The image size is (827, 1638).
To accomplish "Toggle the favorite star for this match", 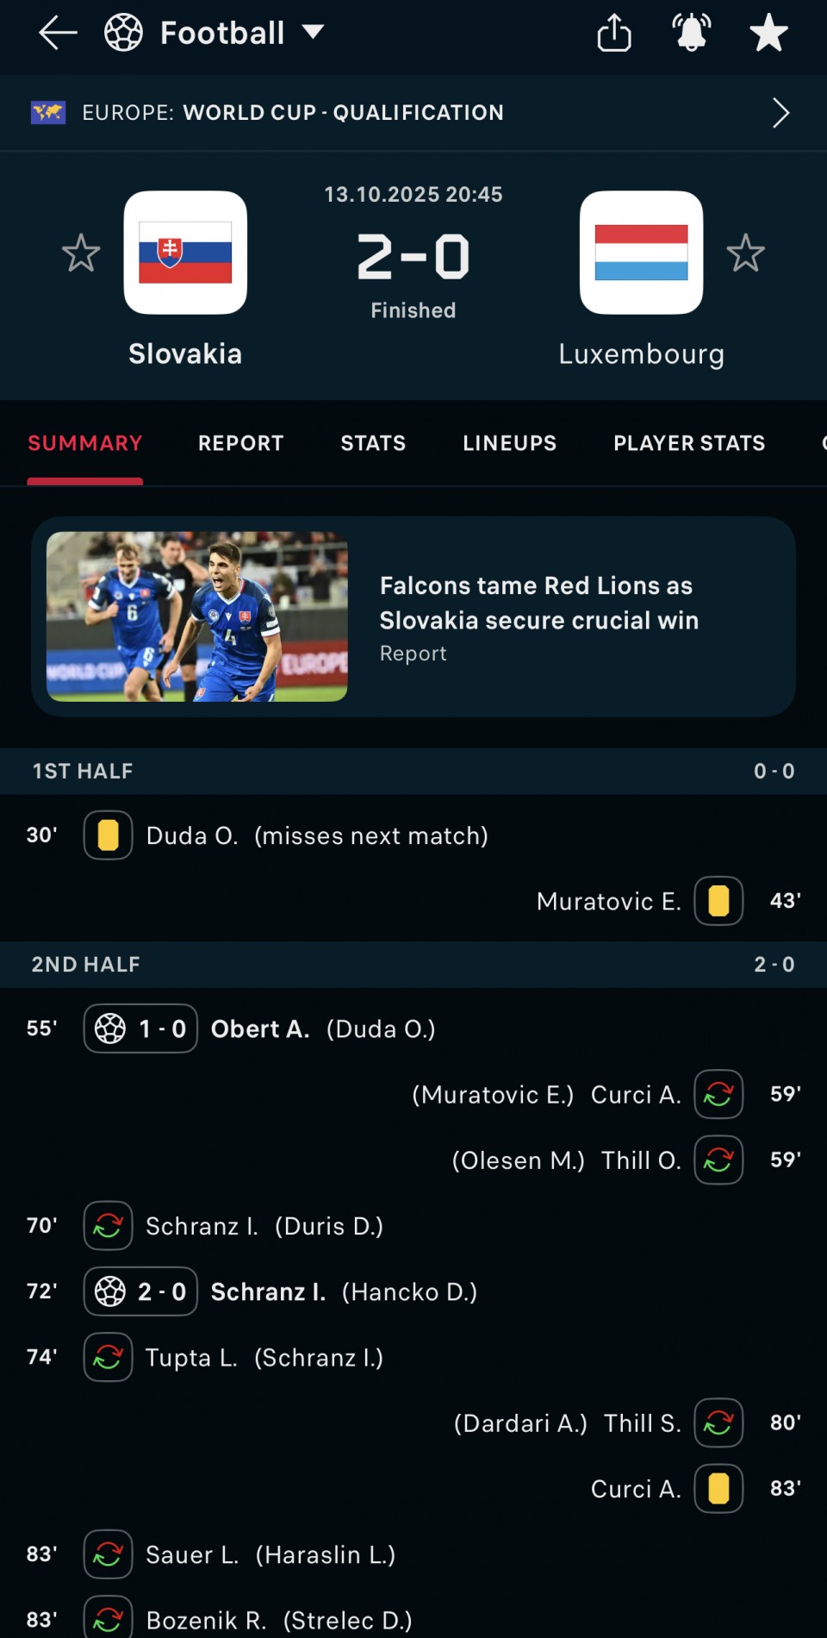I will (x=768, y=34).
